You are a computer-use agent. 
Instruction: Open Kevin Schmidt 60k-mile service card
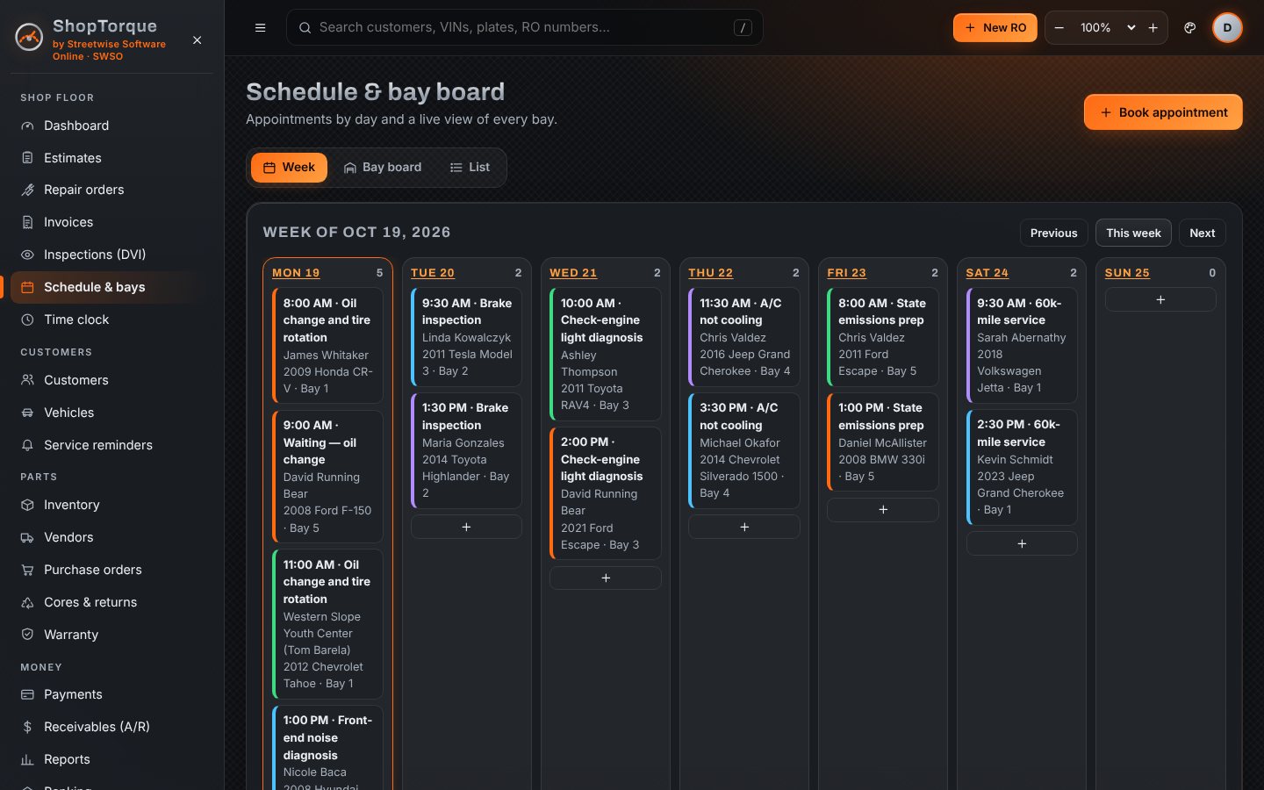(x=1022, y=467)
